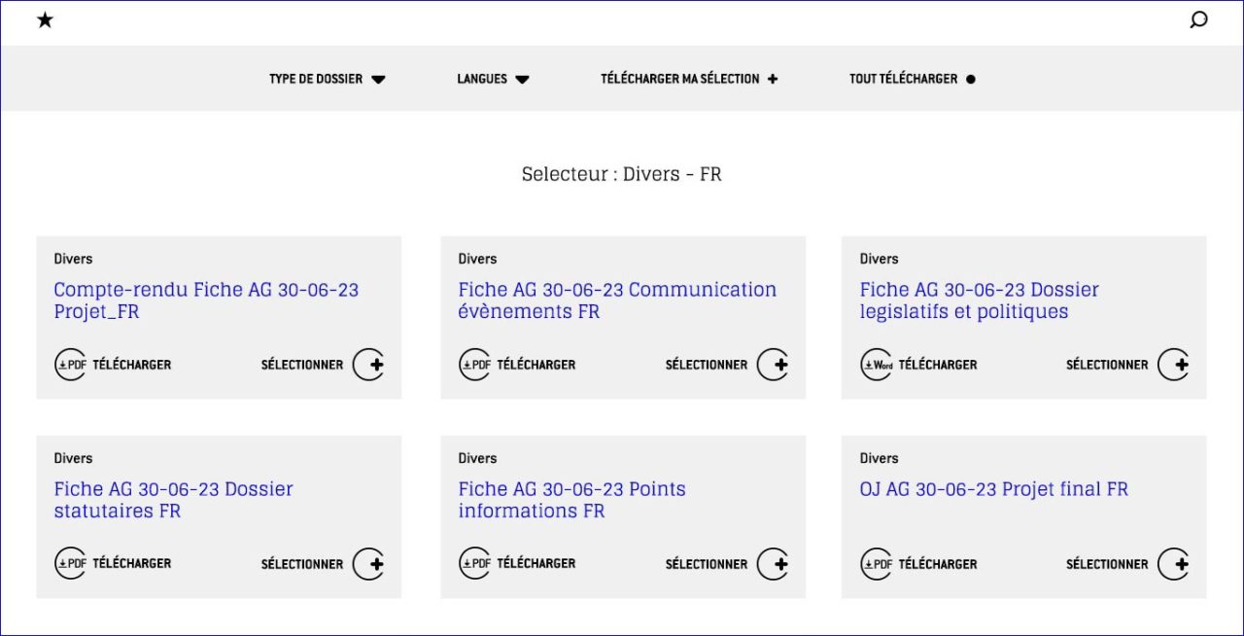This screenshot has width=1244, height=636.
Task: Click the star logo icon
Action: [x=45, y=20]
